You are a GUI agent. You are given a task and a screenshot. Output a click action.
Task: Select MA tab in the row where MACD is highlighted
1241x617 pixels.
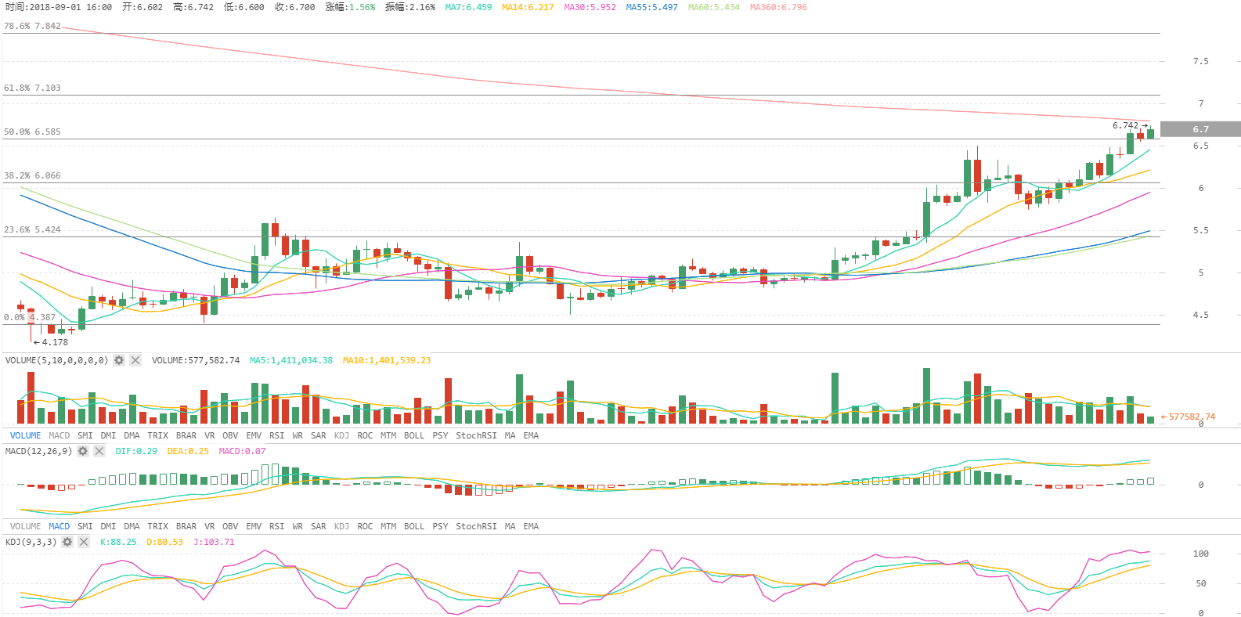[x=510, y=526]
